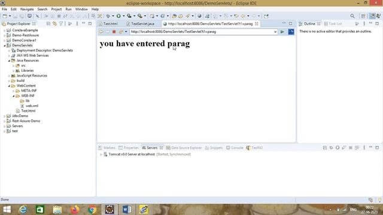The image size is (383, 215).
Task: Switch to the Java EE perspective icon
Action: click(372, 16)
